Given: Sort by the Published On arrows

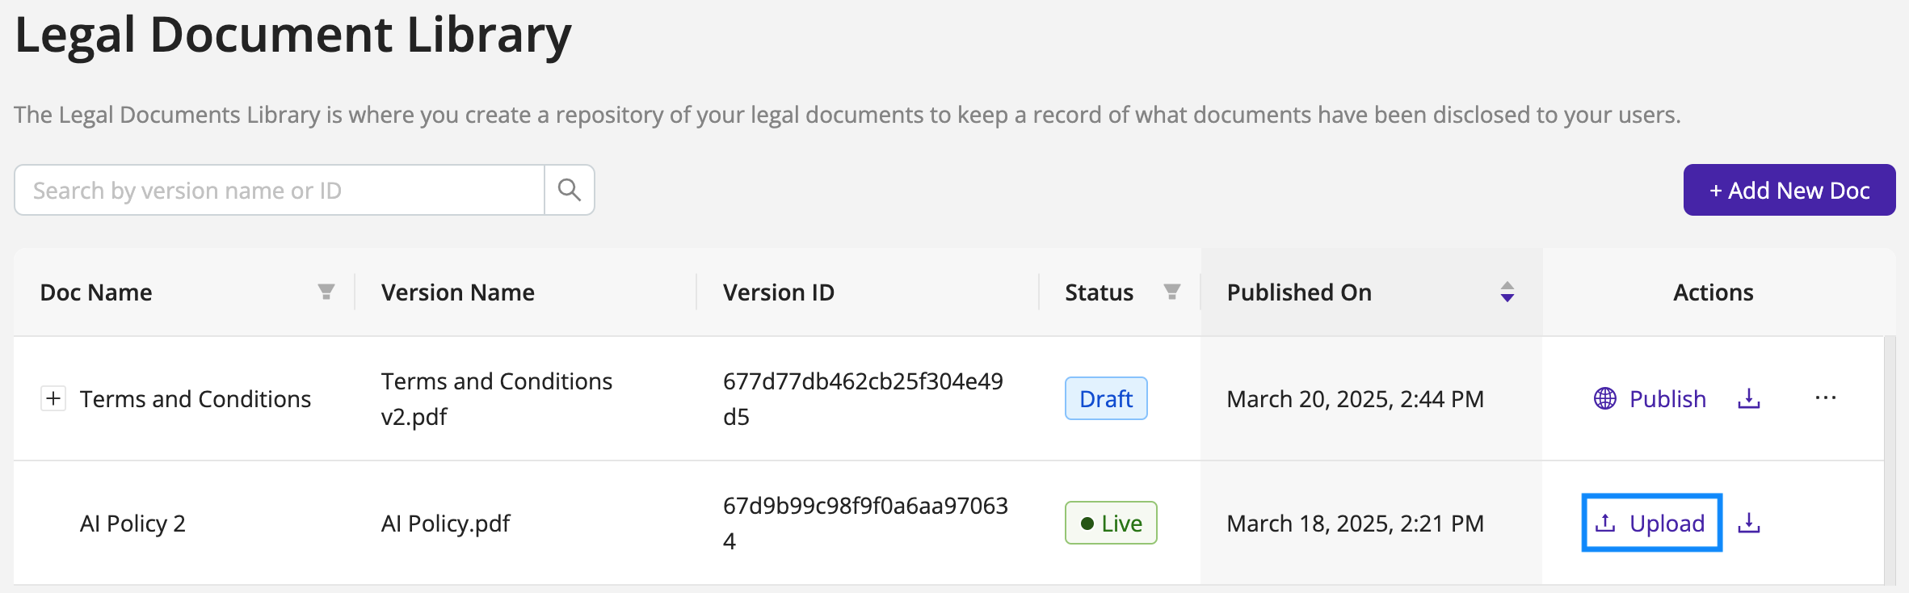Looking at the screenshot, I should [1507, 292].
